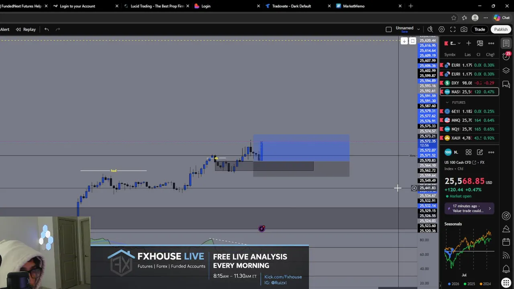Click plus icon on price axis crosshair
This screenshot has height=289, width=514.
click(x=414, y=188)
